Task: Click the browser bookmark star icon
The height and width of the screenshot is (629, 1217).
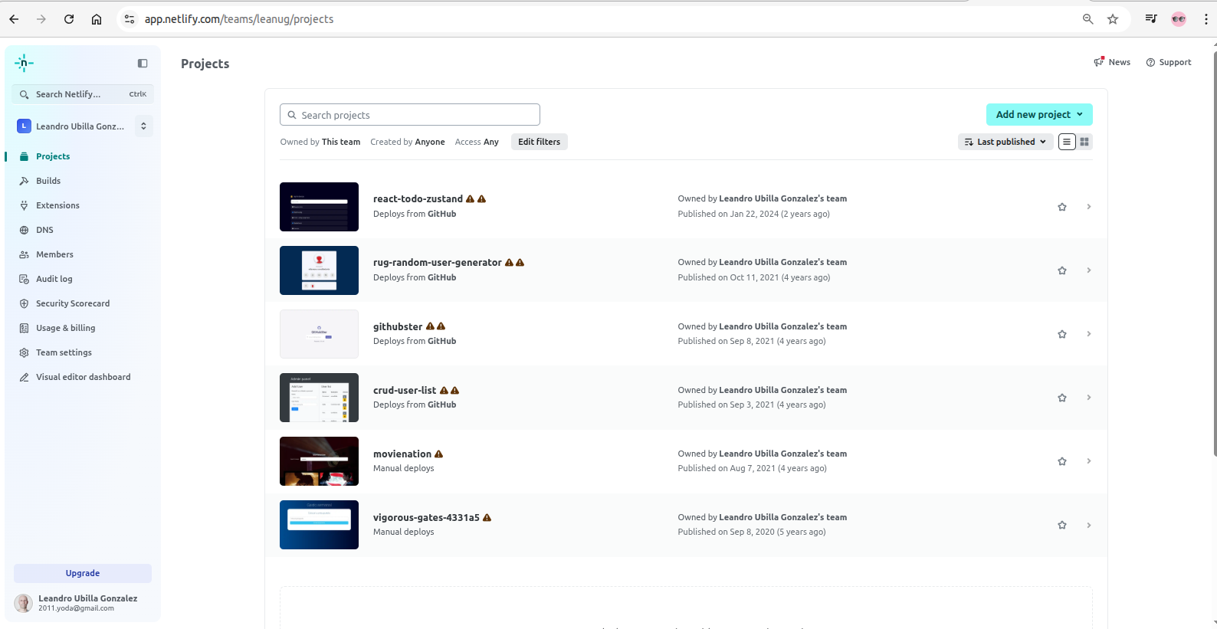Action: click(1113, 19)
